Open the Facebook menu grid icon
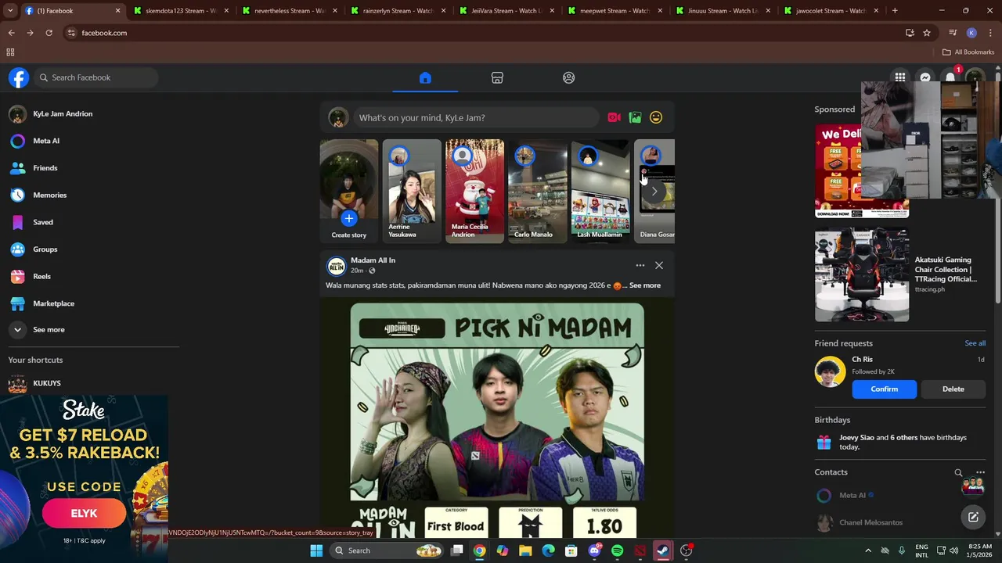The width and height of the screenshot is (1002, 563). (x=900, y=77)
